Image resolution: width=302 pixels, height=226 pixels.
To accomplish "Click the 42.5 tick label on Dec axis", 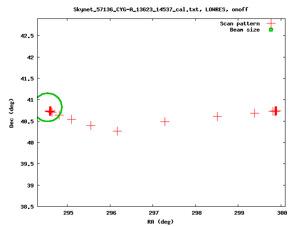I will 27,36.
